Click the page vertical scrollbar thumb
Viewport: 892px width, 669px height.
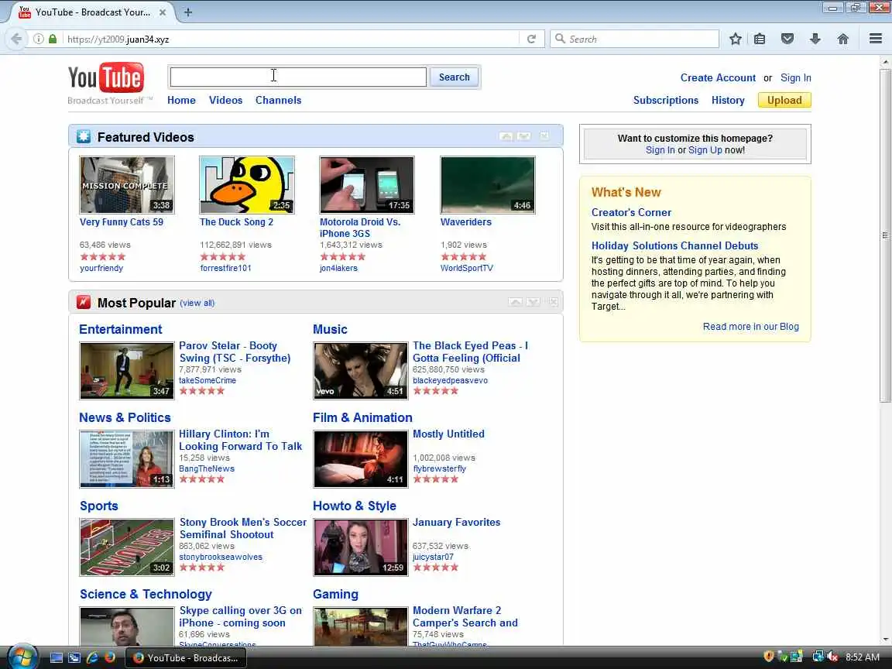pos(885,235)
